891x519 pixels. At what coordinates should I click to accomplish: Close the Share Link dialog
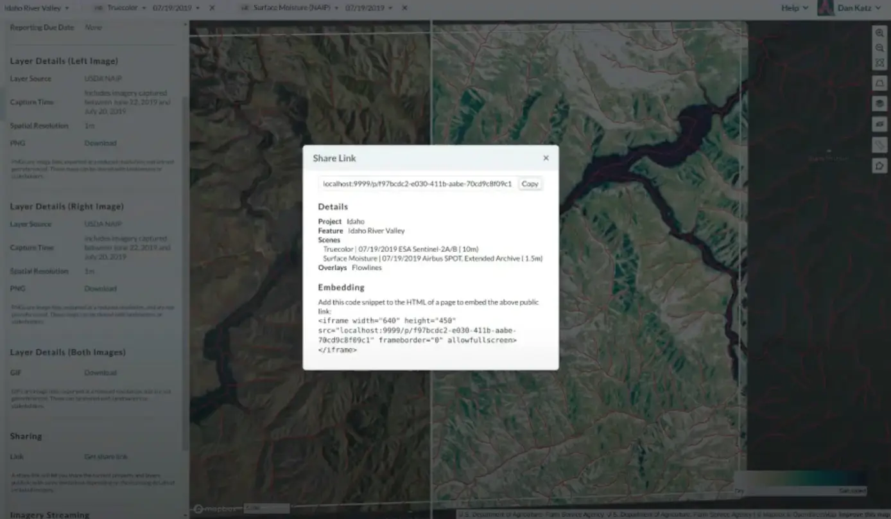click(x=546, y=158)
